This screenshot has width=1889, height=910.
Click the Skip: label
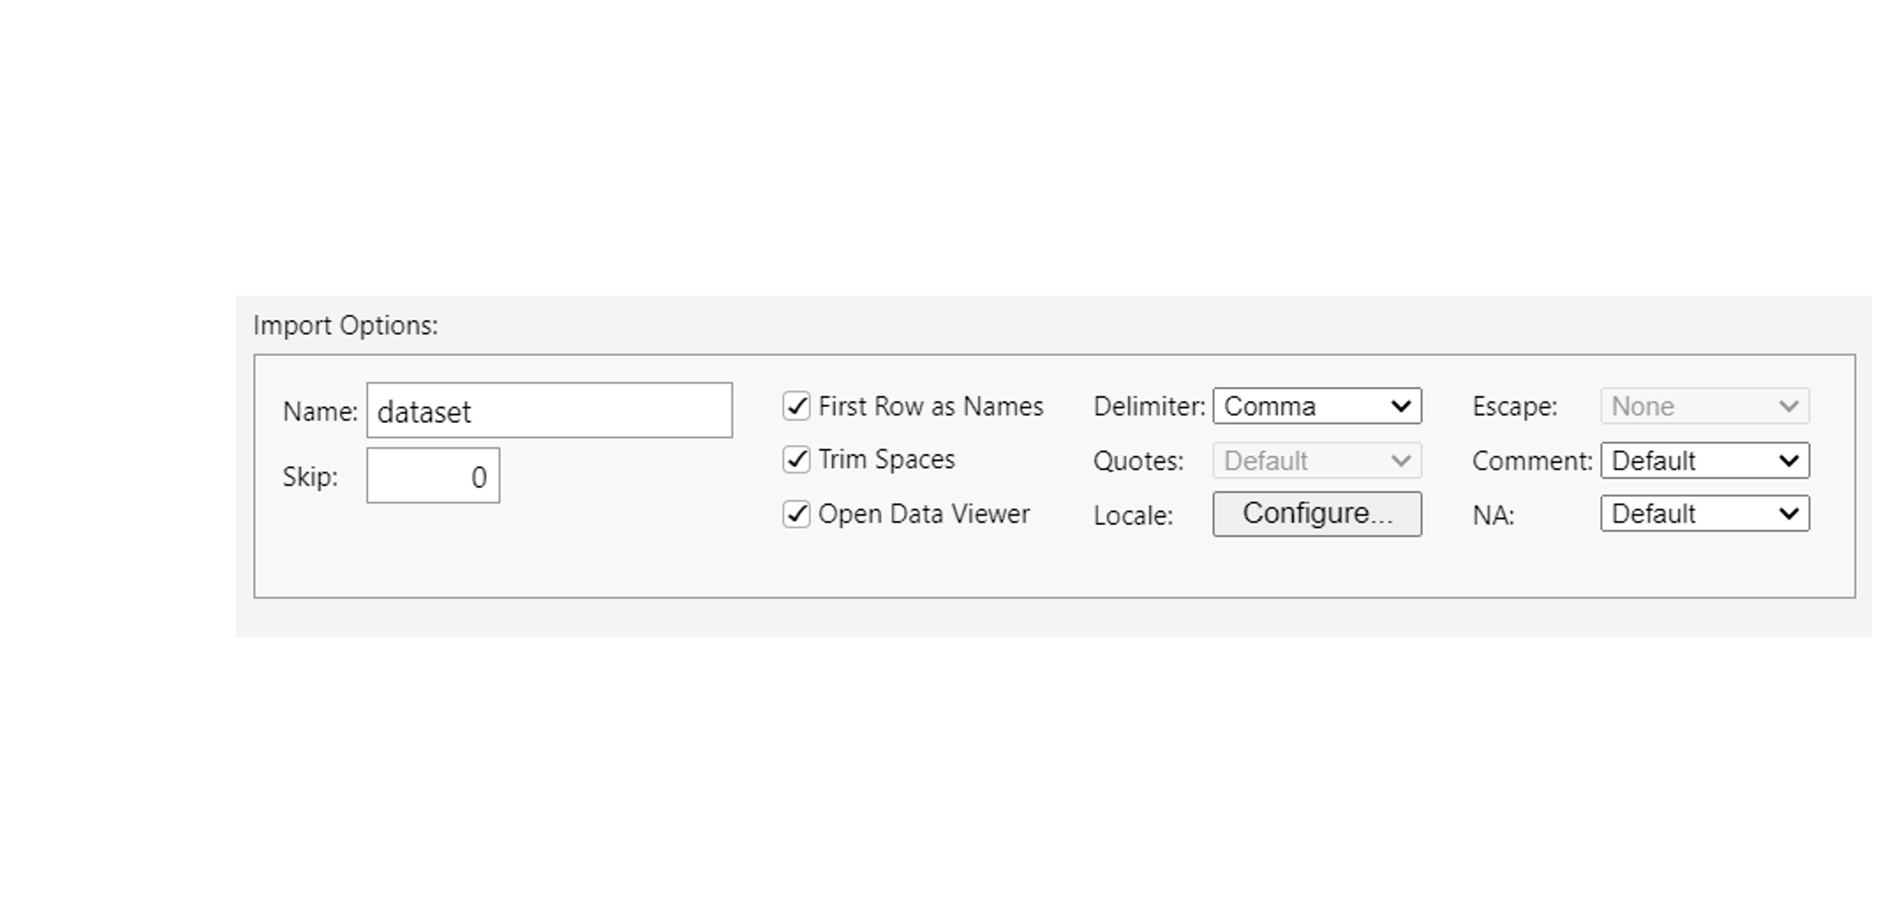[x=310, y=477]
